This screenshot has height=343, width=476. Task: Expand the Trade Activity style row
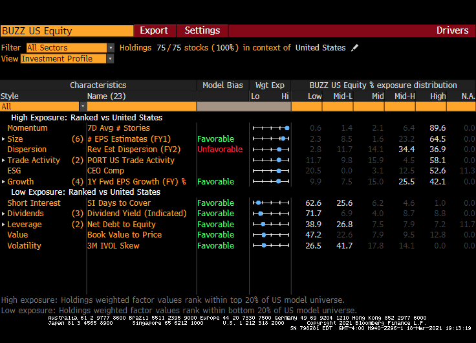(4, 160)
